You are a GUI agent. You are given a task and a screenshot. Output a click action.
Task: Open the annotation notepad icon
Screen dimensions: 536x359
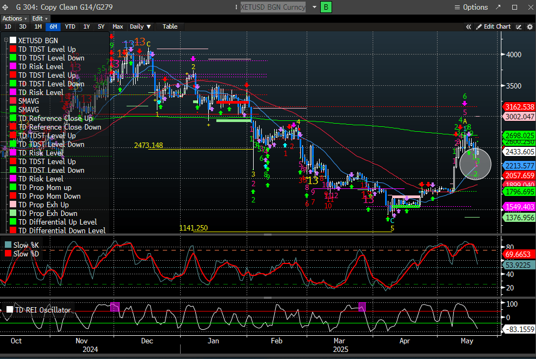[519, 26]
